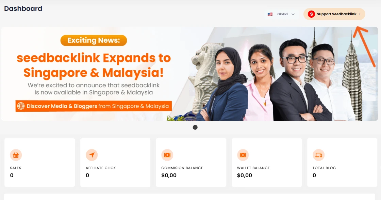Click the globe icon in banner

[x=21, y=106]
